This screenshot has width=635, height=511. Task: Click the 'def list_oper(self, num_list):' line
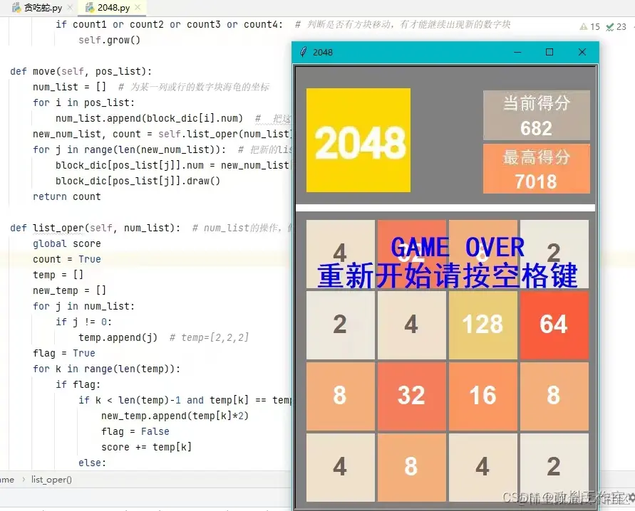95,228
